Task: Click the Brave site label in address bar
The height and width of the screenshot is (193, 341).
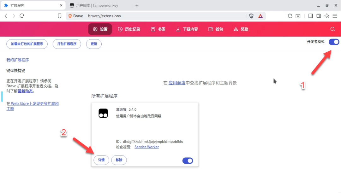Action: [x=76, y=16]
